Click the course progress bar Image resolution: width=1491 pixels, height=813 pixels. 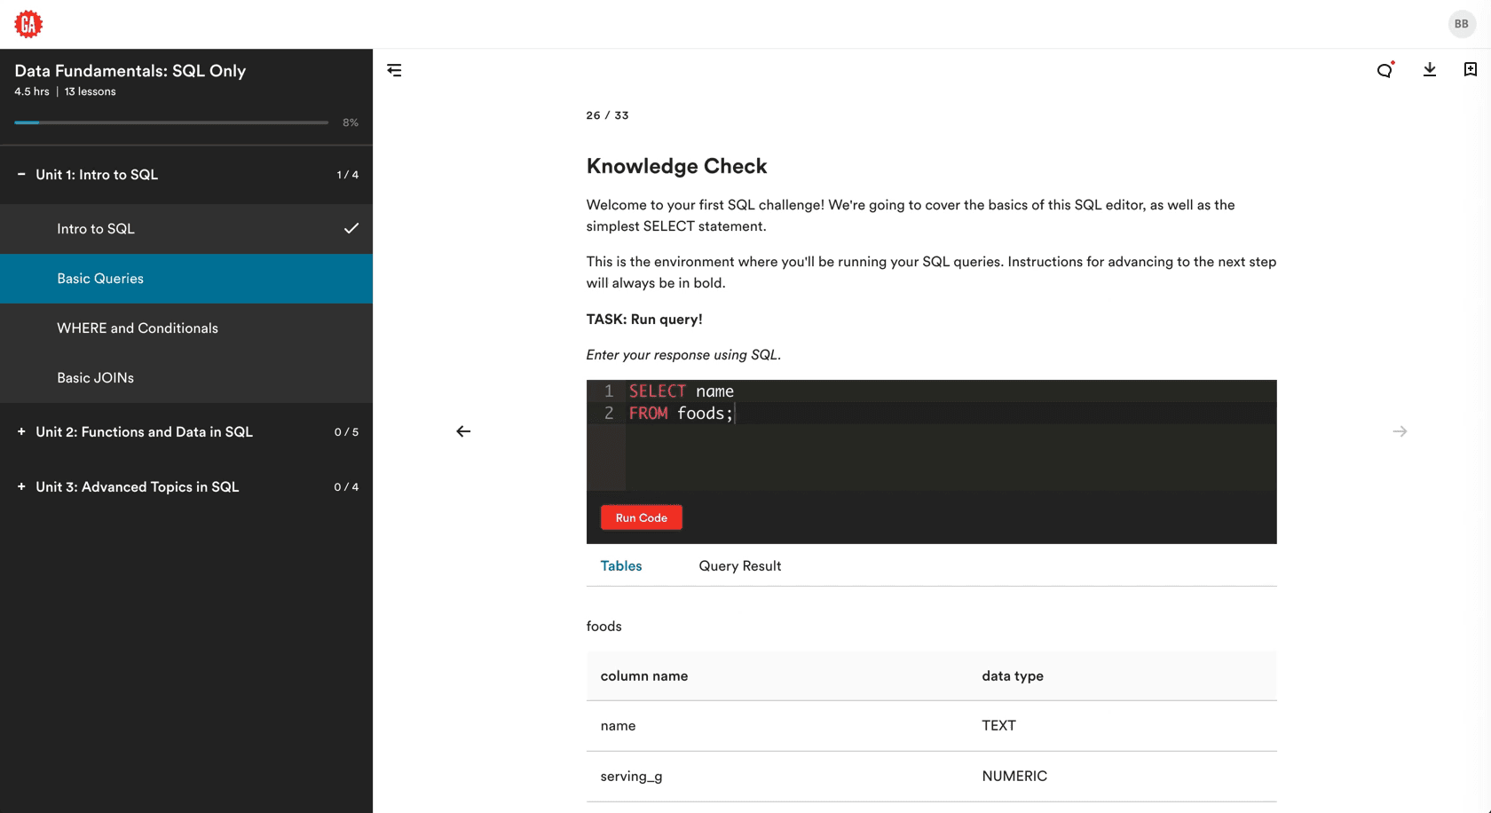click(x=171, y=122)
